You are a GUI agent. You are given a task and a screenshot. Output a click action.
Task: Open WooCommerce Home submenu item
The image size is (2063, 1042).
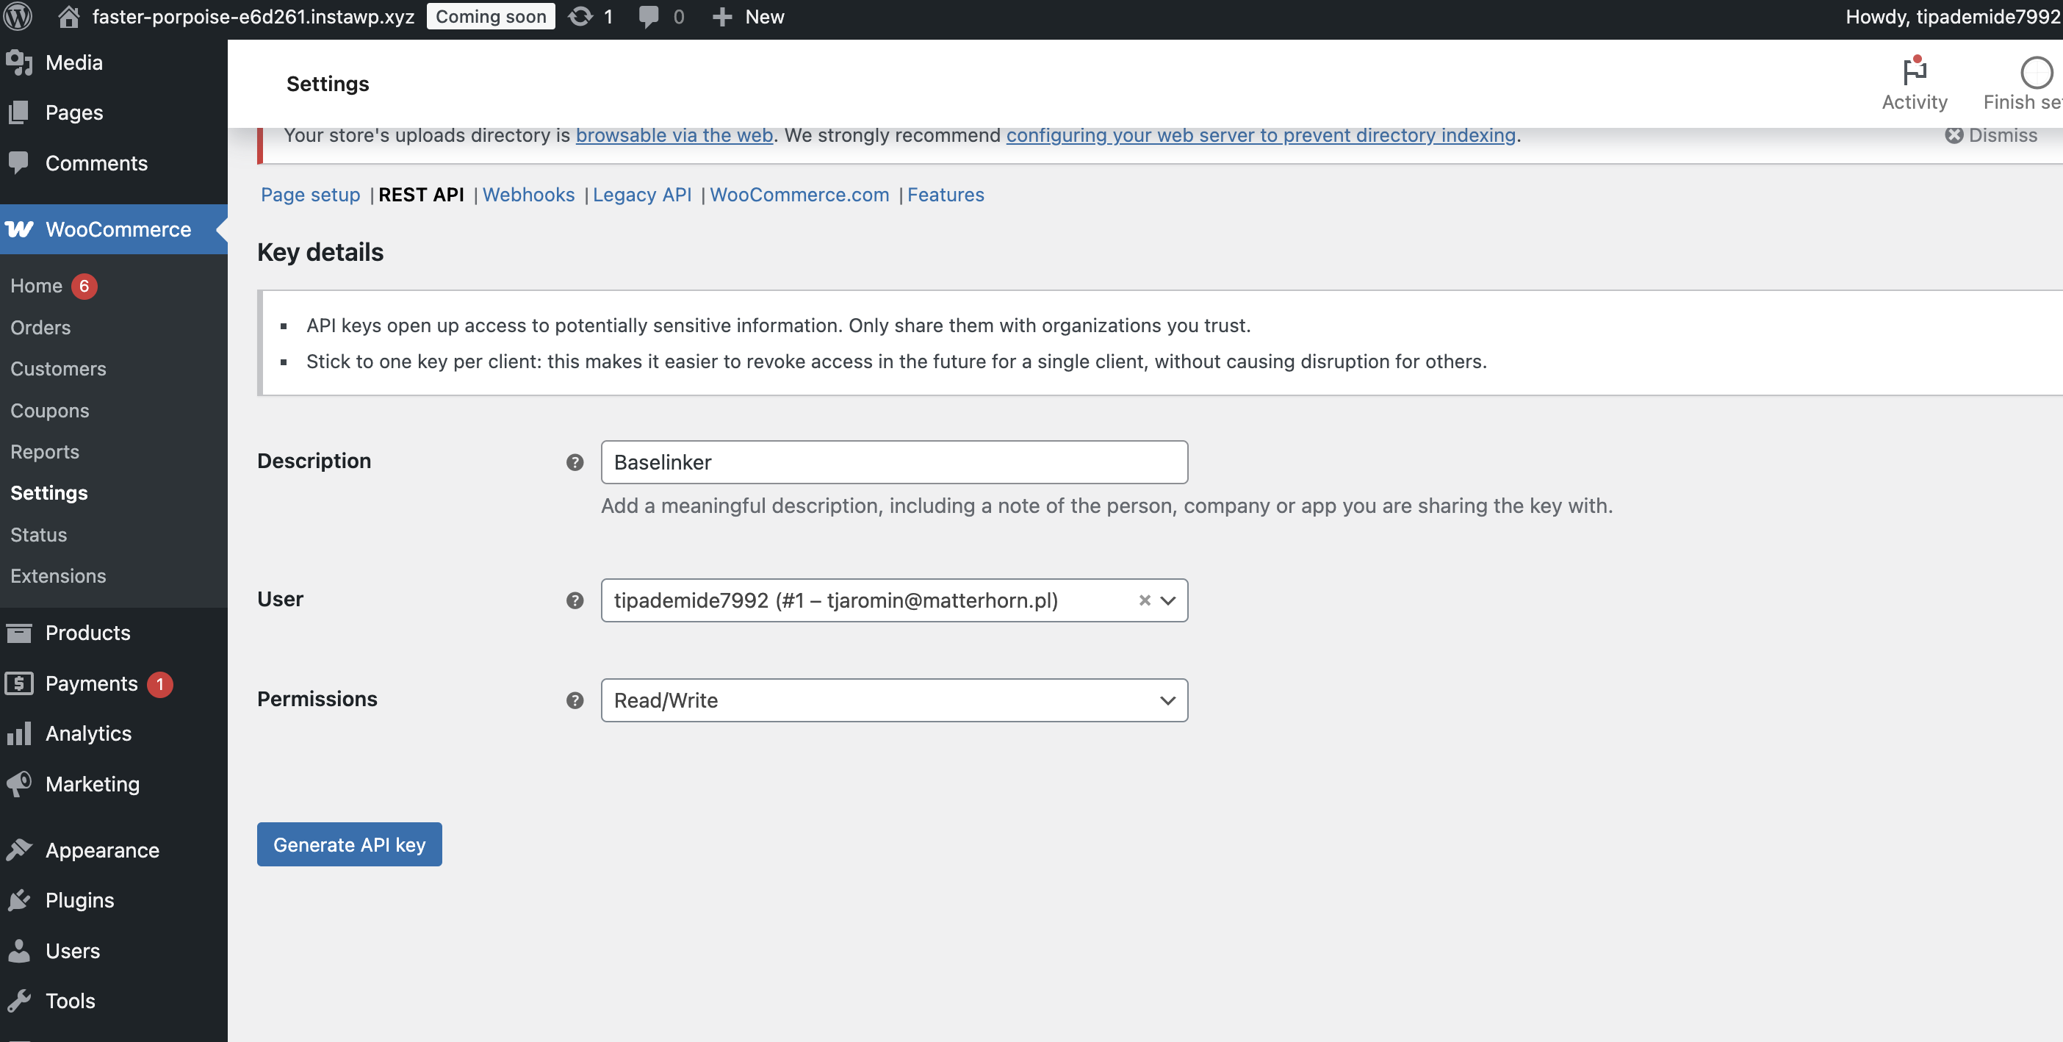pyautogui.click(x=36, y=286)
